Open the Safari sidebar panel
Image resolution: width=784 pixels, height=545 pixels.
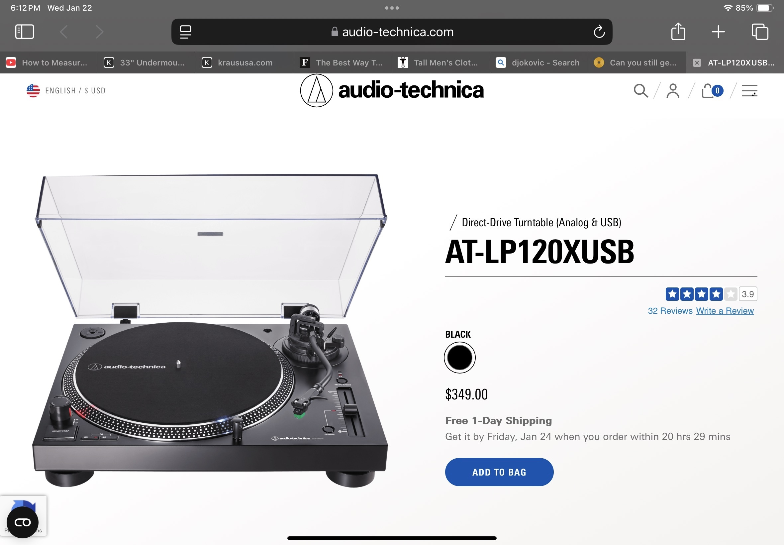[25, 32]
